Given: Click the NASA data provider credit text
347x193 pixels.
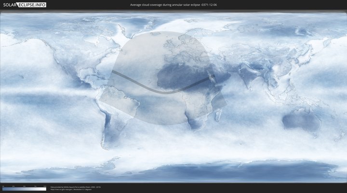Looking at the screenshot, I should click(75, 187).
